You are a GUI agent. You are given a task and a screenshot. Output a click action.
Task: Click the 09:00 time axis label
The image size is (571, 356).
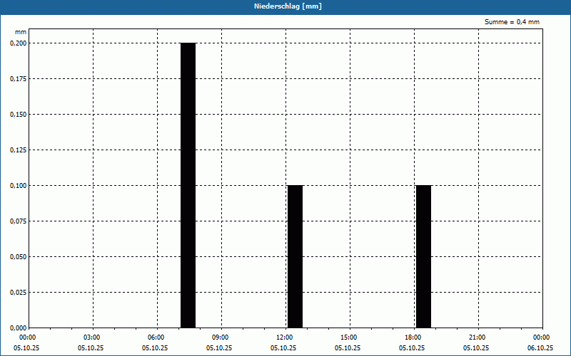click(x=220, y=337)
